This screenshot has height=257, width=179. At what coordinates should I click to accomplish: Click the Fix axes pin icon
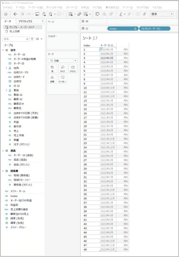point(144,14)
